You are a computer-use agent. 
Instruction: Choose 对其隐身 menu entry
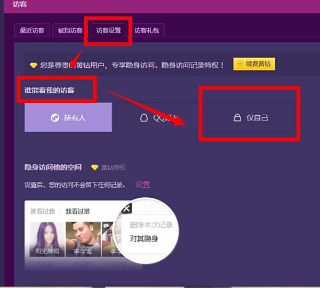coord(144,238)
